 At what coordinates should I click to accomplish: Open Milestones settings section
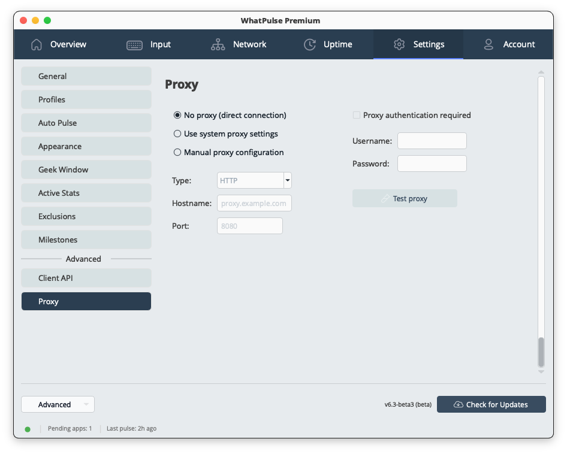[86, 240]
